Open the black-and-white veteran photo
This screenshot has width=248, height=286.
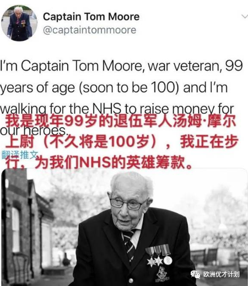pos(124,227)
